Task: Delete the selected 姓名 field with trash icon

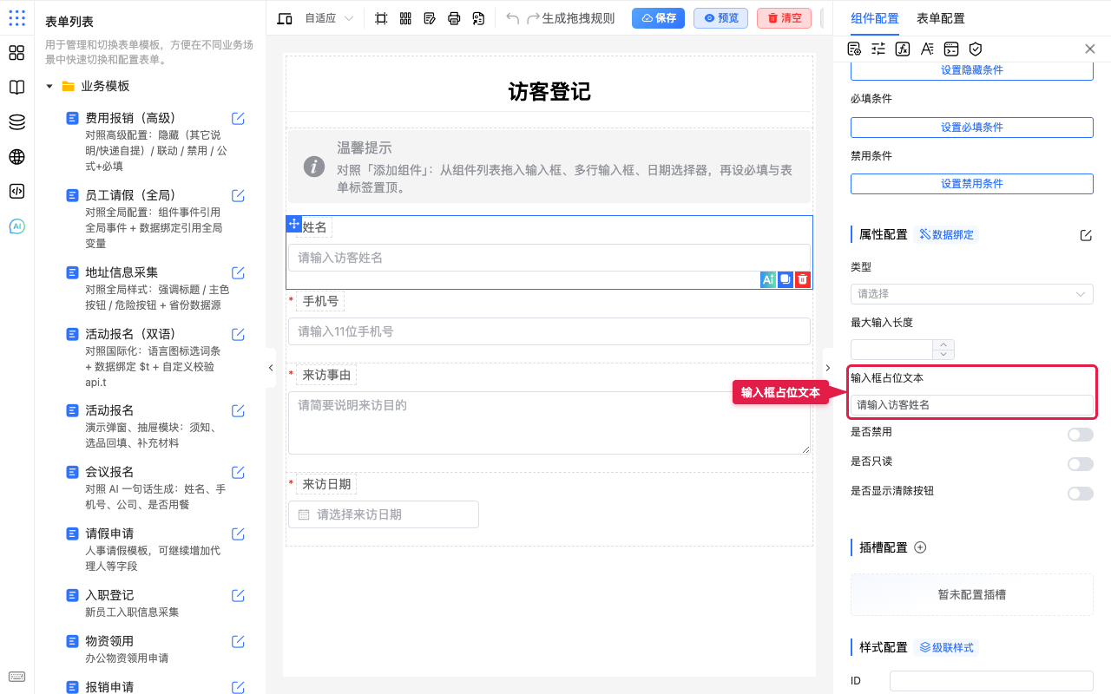Action: pos(803,279)
